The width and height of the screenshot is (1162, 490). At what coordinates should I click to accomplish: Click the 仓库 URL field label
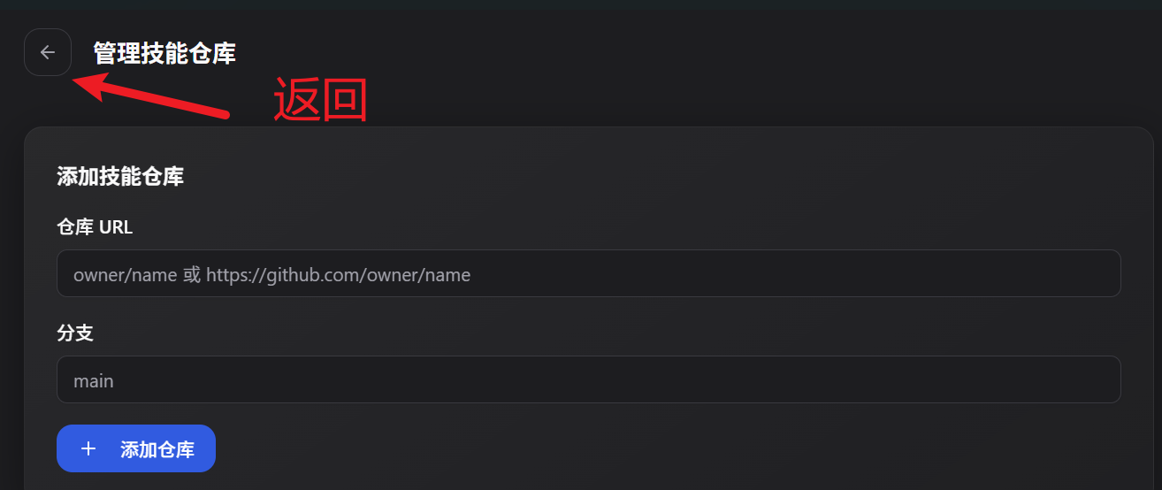tap(95, 227)
